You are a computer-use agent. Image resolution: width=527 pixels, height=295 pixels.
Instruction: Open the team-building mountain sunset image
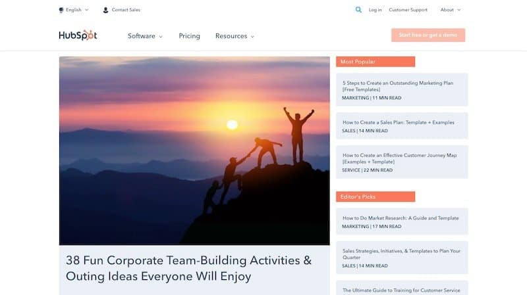click(194, 150)
